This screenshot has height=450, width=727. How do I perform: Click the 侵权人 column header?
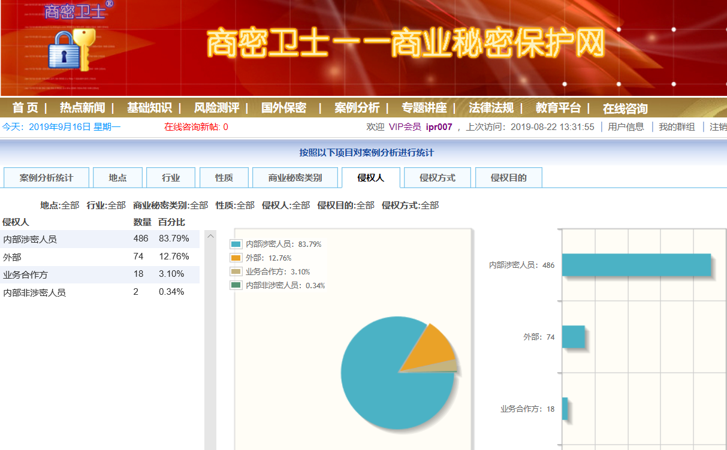16,222
